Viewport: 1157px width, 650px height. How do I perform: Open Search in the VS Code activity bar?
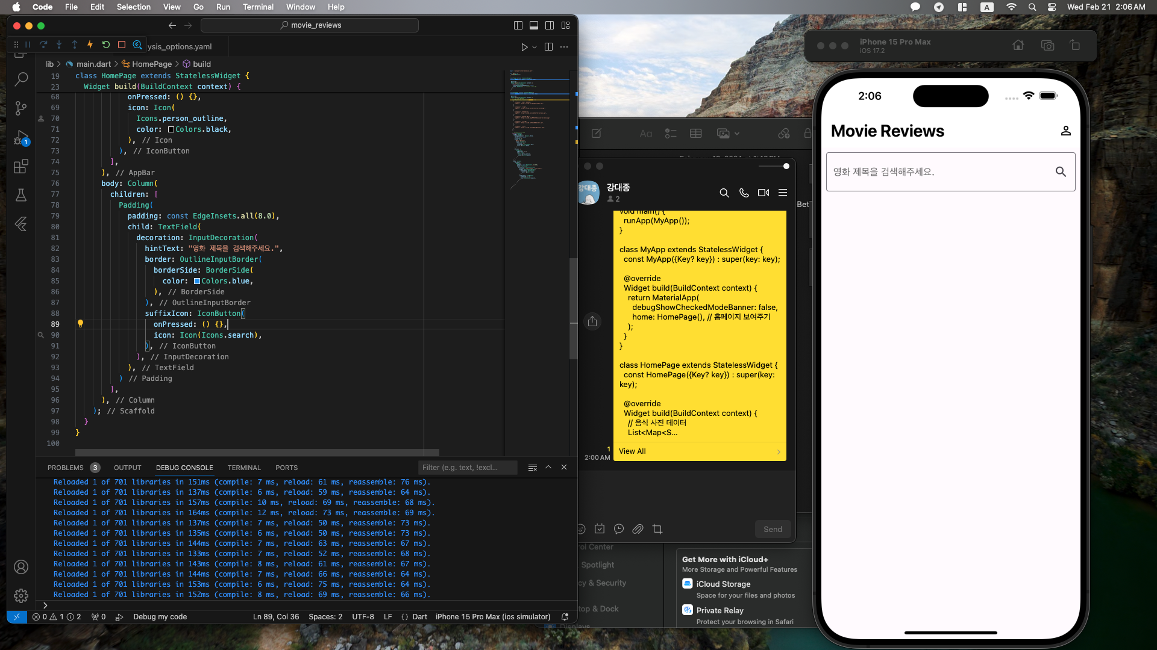tap(21, 79)
